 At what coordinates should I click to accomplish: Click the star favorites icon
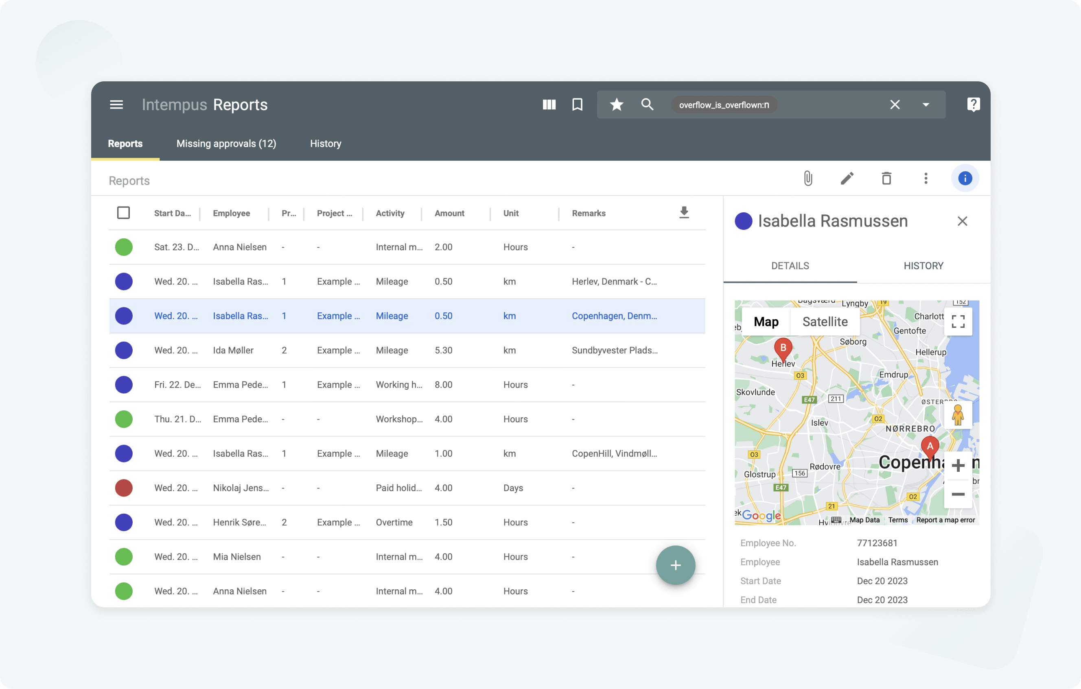pyautogui.click(x=616, y=105)
